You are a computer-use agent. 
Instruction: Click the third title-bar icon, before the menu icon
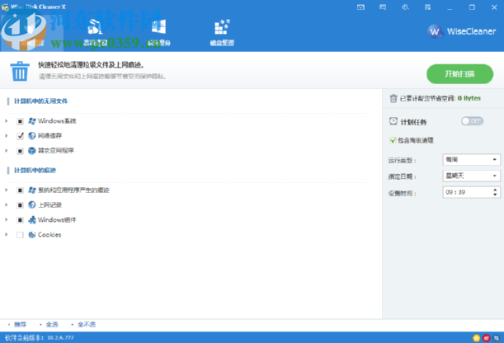tap(405, 7)
